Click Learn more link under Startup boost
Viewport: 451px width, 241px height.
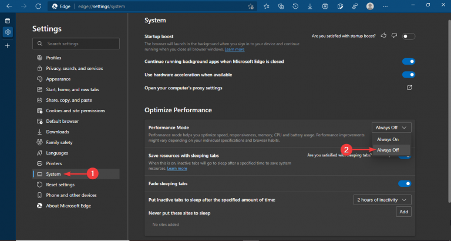tap(234, 49)
